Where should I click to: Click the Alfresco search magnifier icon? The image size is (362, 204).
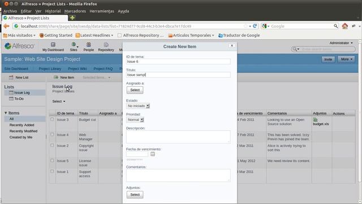pyautogui.click(x=295, y=49)
